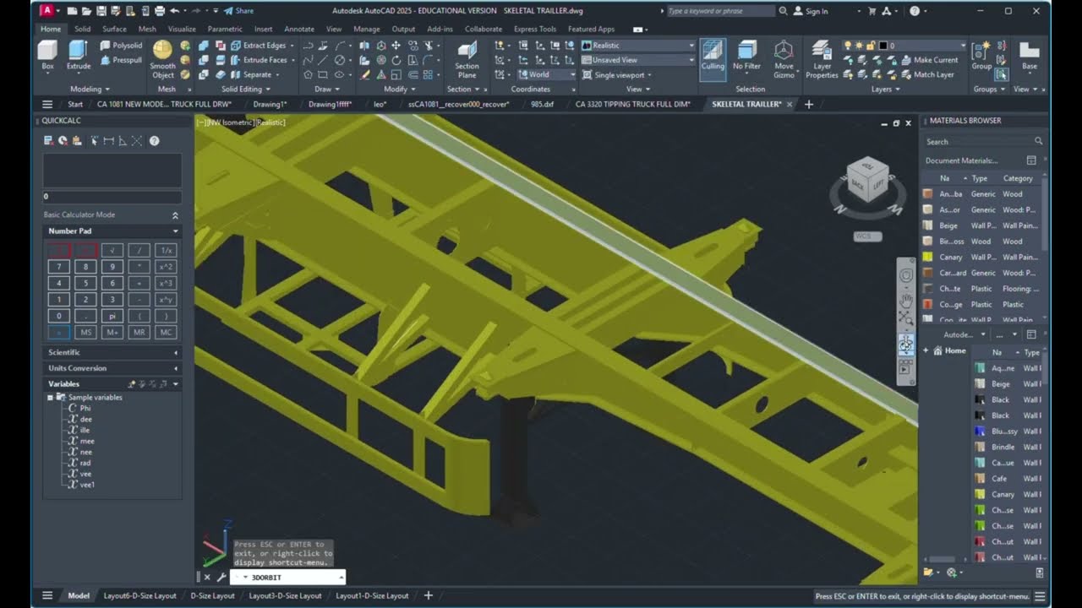The height and width of the screenshot is (608, 1082).
Task: Click the Sign In link
Action: 810,11
